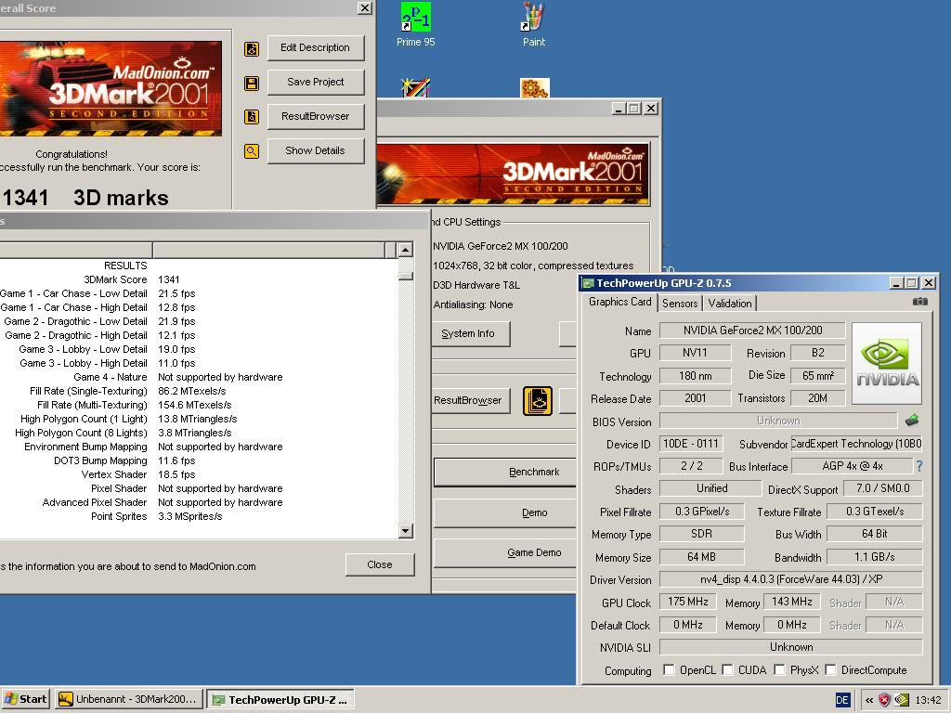Click the Edit Description button

[x=316, y=48]
